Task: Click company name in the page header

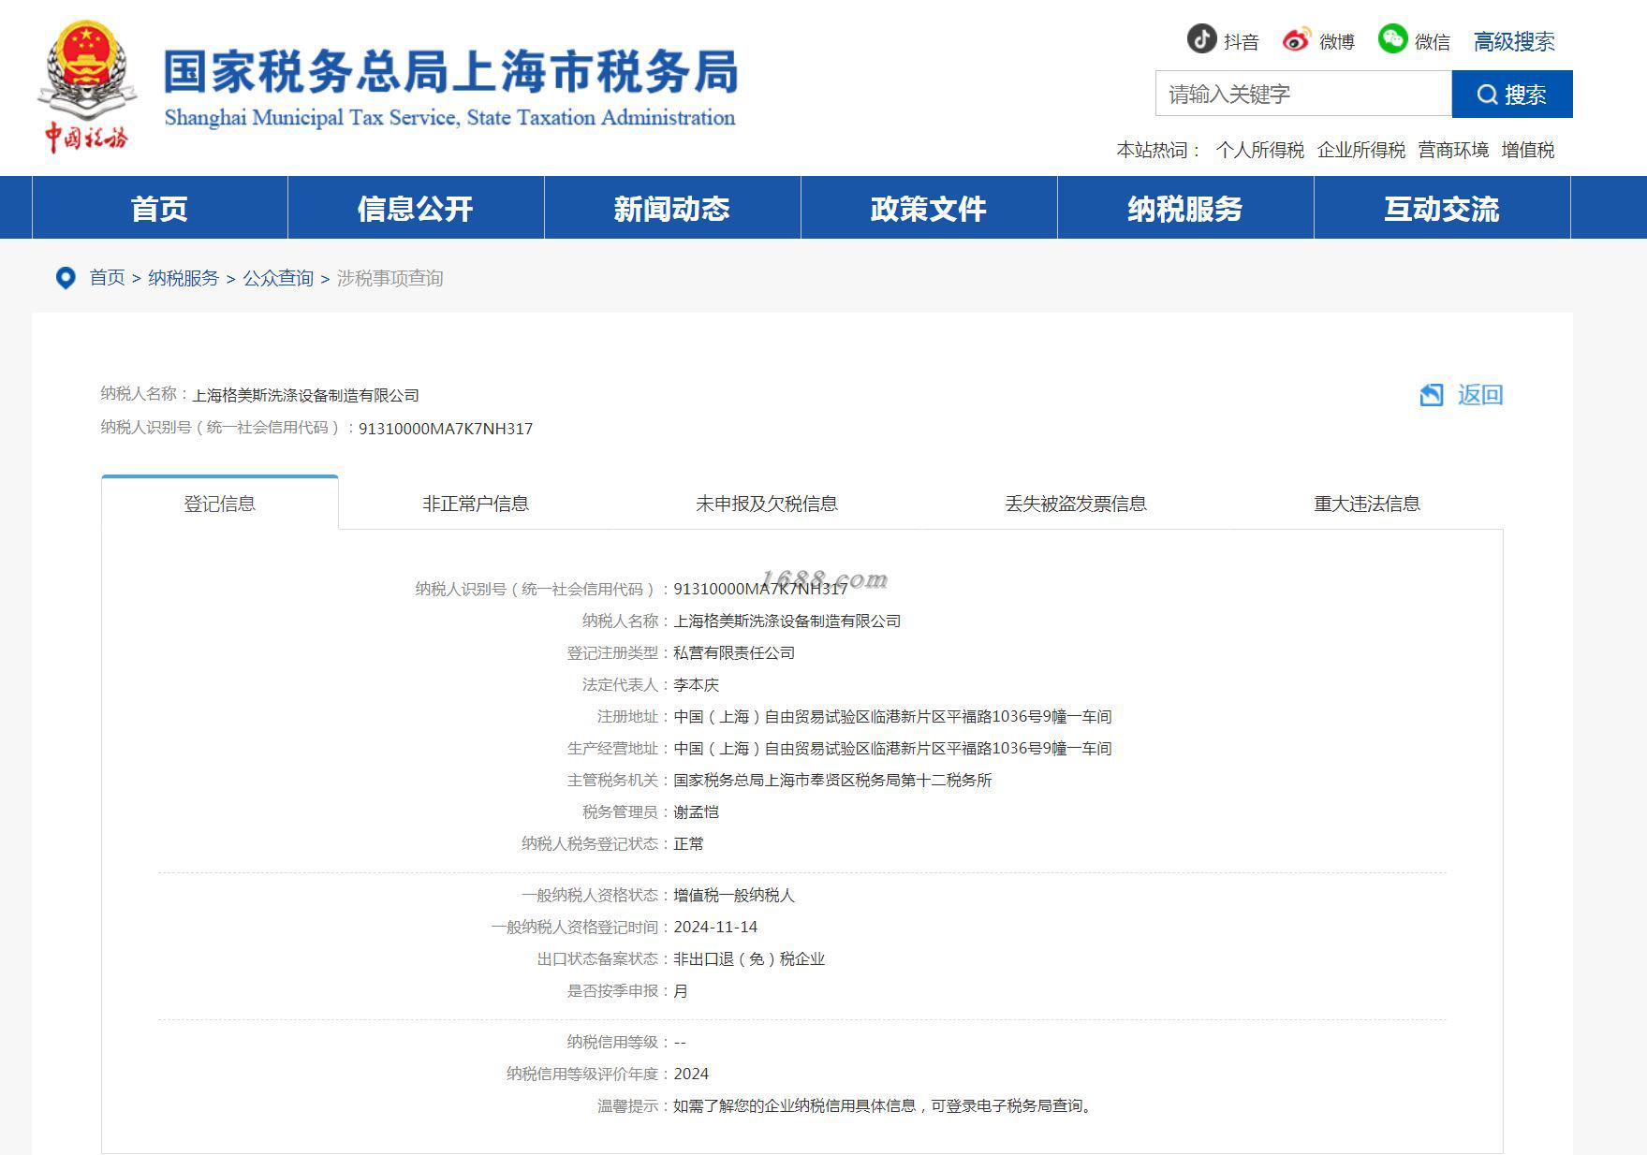Action: (305, 395)
